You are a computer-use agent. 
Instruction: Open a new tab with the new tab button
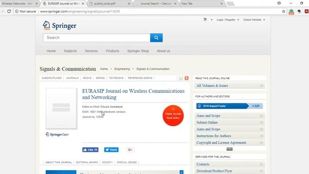[230, 4]
